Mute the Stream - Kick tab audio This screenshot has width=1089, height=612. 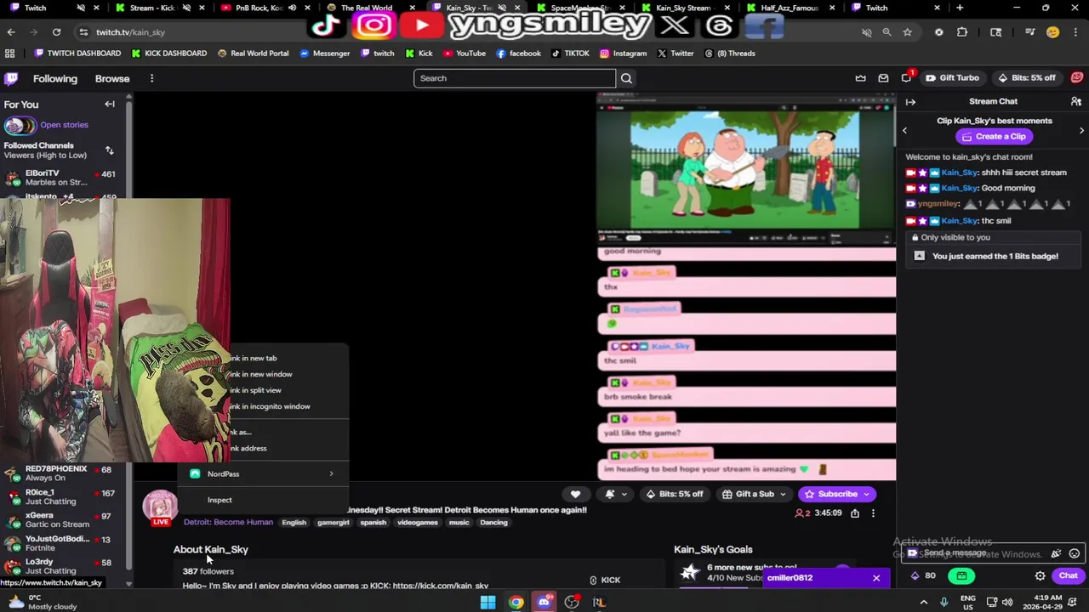186,8
